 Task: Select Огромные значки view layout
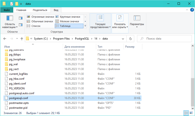click(x=40, y=17)
